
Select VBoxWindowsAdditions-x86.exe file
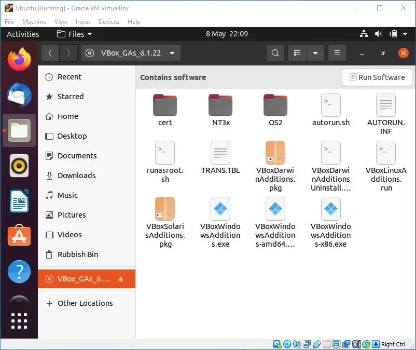[x=331, y=223]
